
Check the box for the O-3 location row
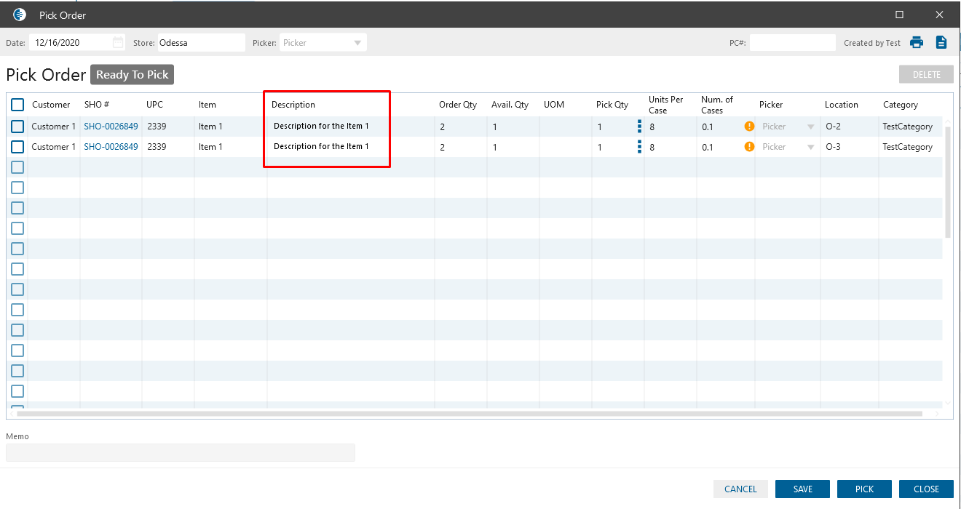click(x=17, y=147)
